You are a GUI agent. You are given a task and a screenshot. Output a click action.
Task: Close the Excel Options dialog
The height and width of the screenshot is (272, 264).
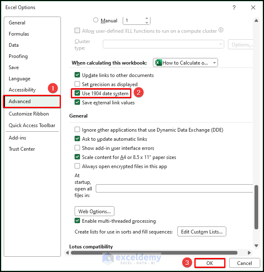(x=253, y=7)
